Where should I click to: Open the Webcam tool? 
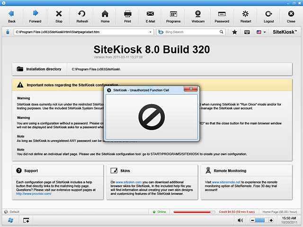199,16
